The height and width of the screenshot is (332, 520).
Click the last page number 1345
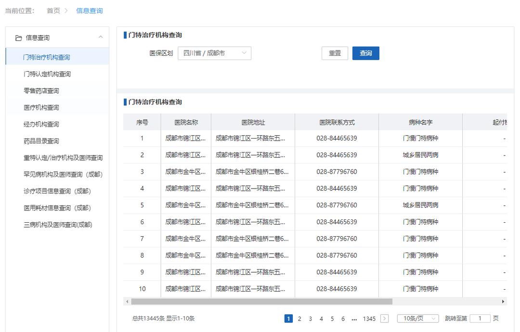[369, 318]
